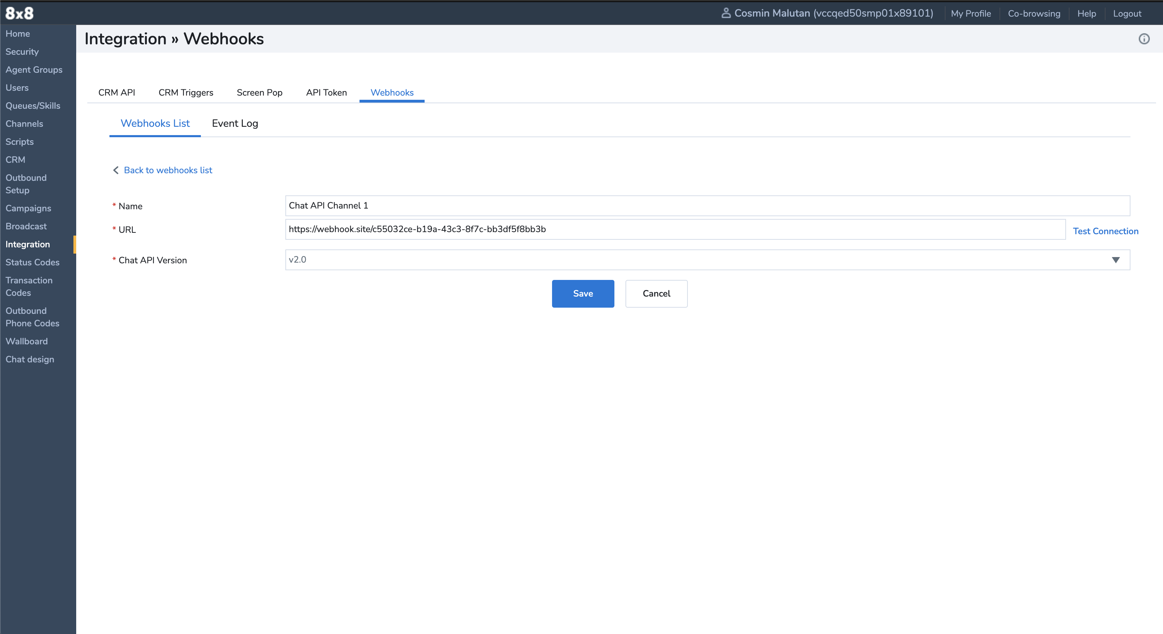The image size is (1163, 634).
Task: Click Logout in the top bar
Action: click(x=1127, y=14)
